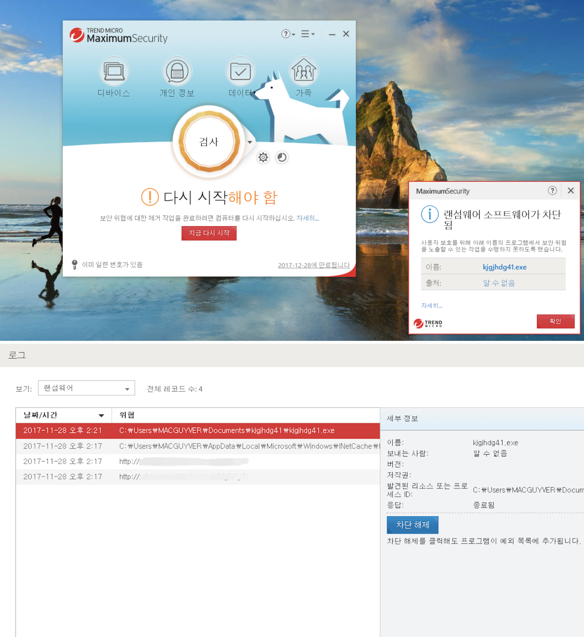Click the key icon beside serial number text
584x637 pixels.
(x=74, y=265)
